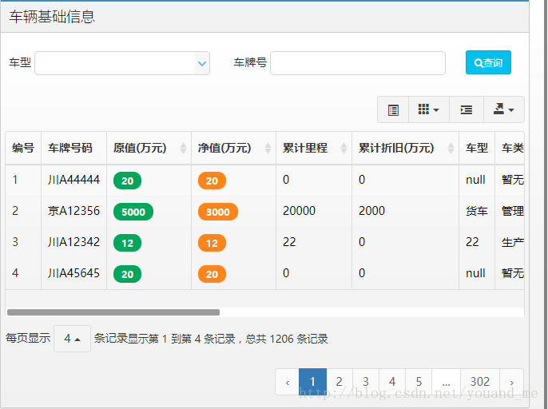This screenshot has width=548, height=409.
Task: Select plate cell 京A12356
Action: point(73,211)
